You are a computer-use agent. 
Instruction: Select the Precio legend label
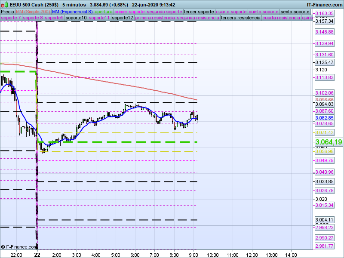[x=7, y=12]
